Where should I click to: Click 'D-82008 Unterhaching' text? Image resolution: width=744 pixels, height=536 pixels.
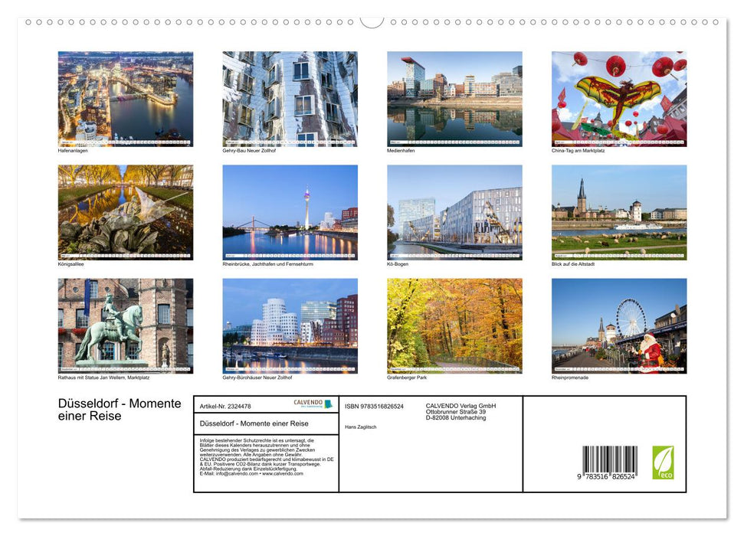455,418
